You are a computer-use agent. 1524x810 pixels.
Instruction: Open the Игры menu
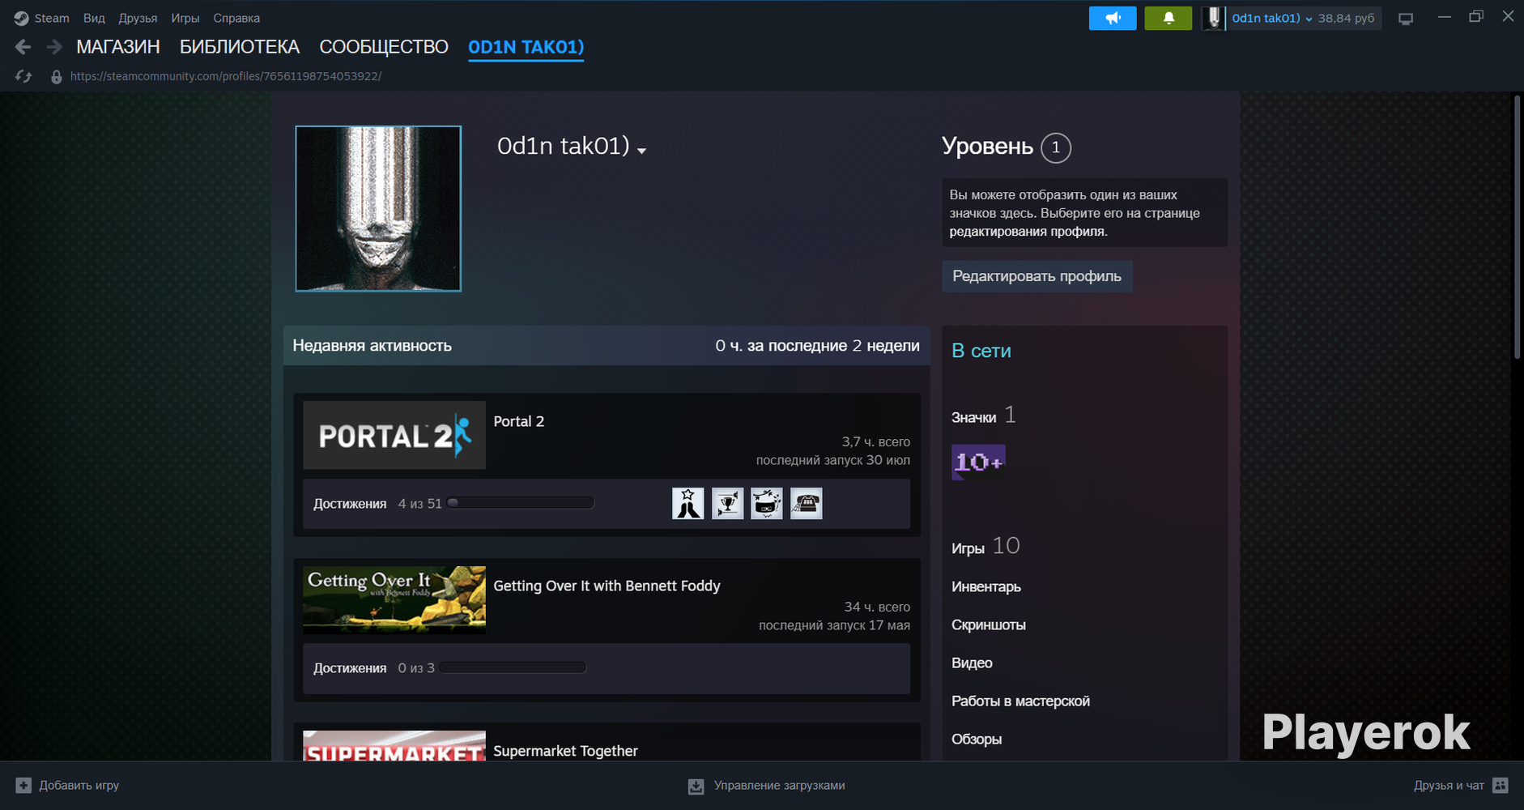click(x=185, y=18)
